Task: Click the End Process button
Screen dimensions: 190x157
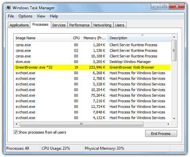Action: (x=161, y=134)
